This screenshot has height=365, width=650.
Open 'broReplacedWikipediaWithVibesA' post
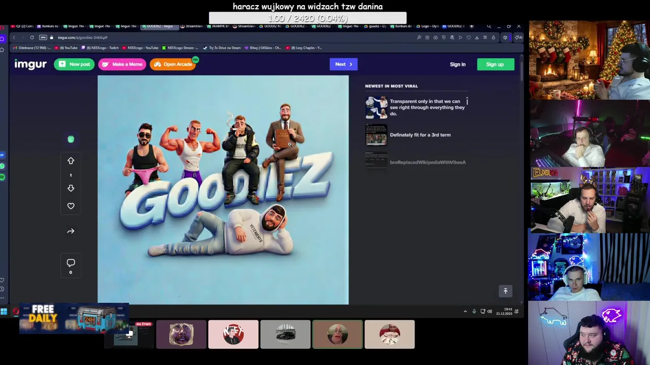click(428, 162)
